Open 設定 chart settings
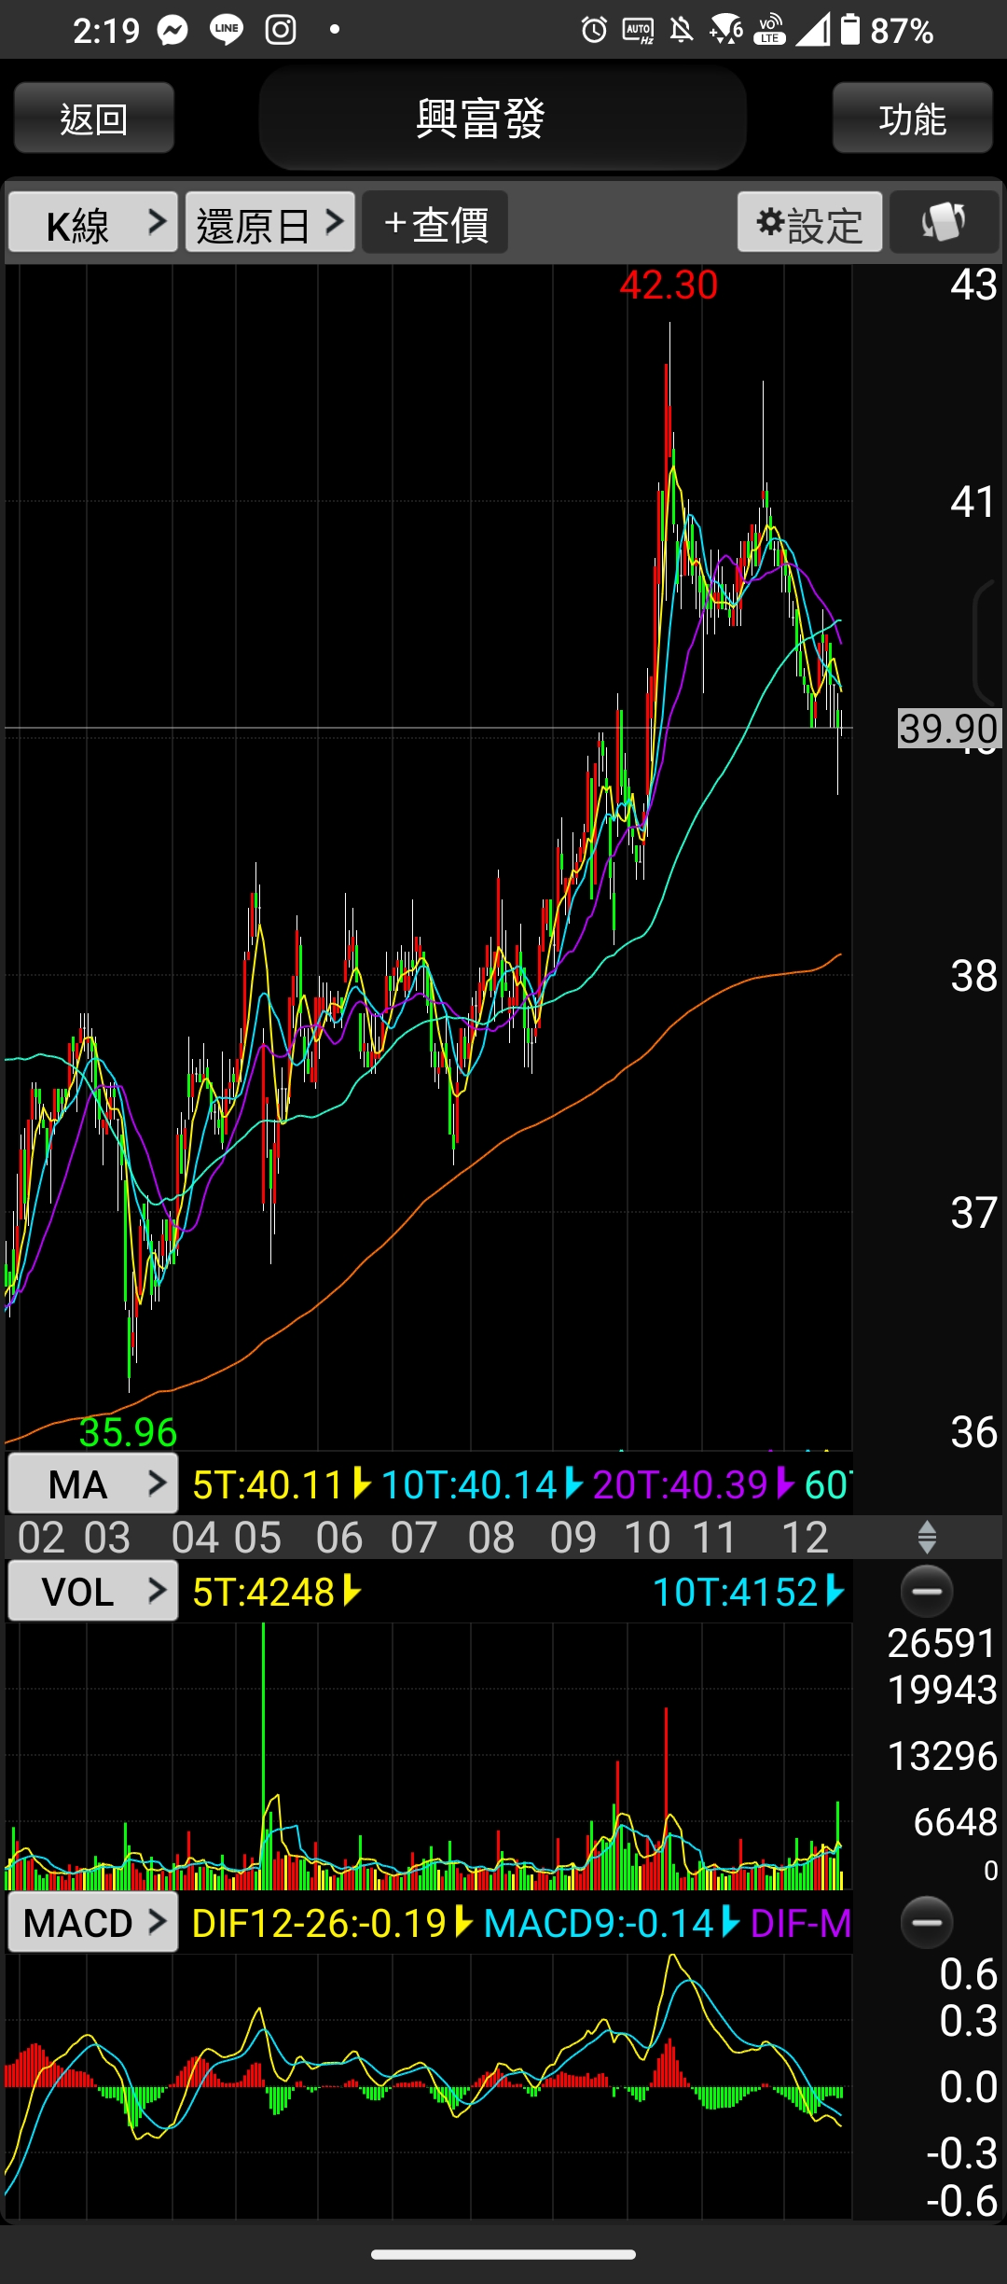 pyautogui.click(x=809, y=223)
